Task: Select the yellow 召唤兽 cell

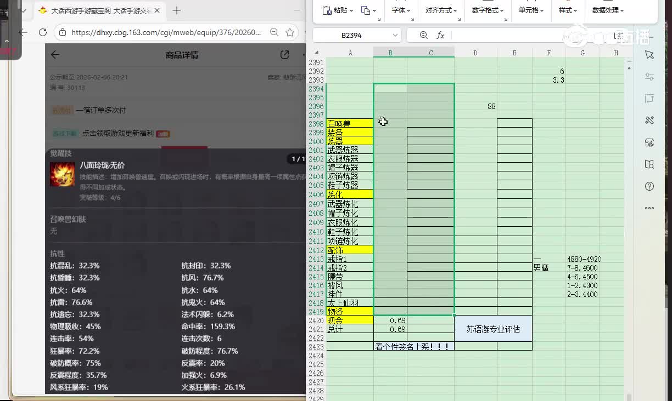Action: (x=350, y=123)
